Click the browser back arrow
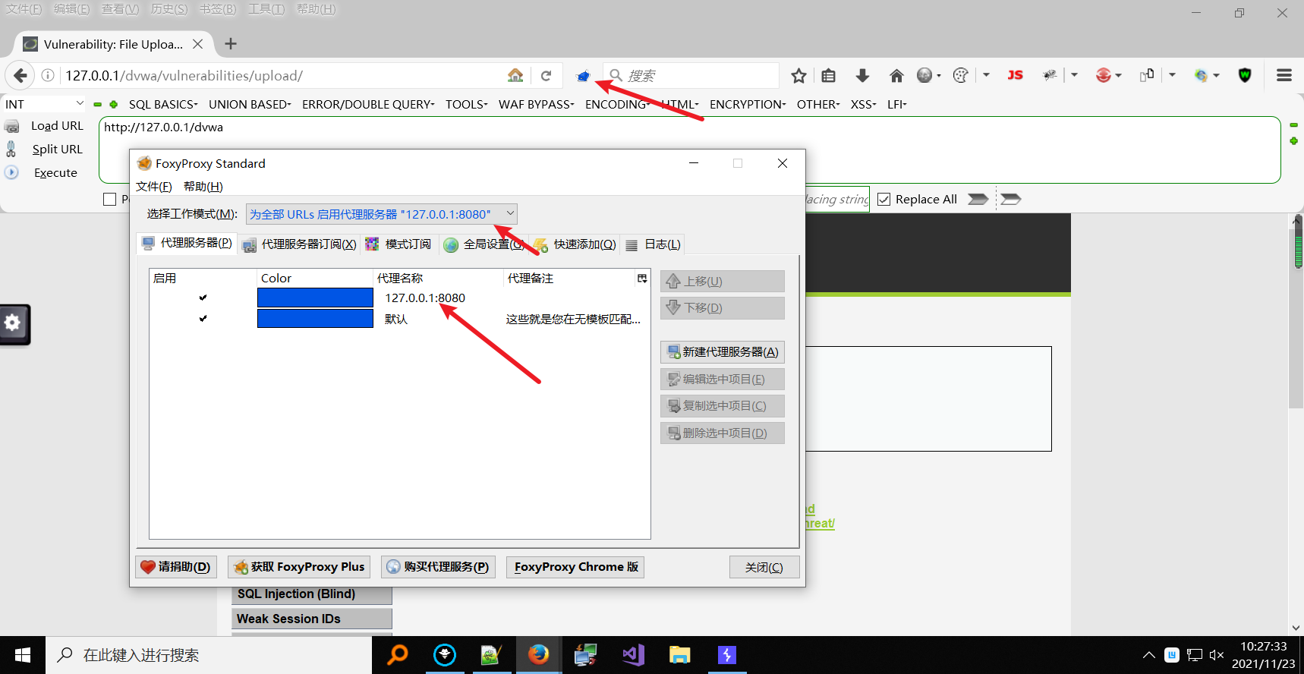Screen dimensions: 1304x674 pyautogui.click(x=20, y=75)
